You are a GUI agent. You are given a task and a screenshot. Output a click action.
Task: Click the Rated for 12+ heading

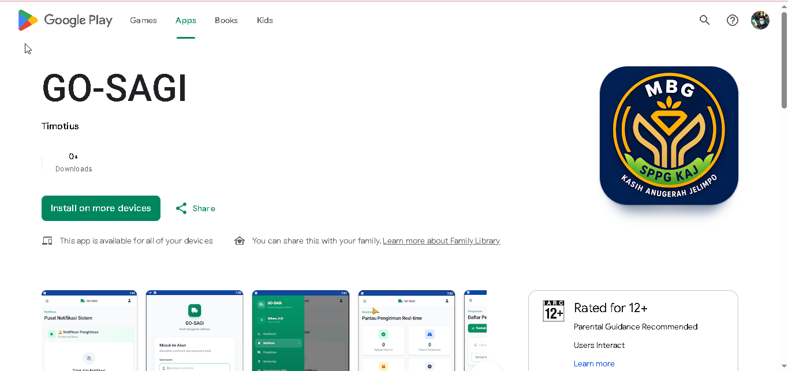[x=611, y=308]
